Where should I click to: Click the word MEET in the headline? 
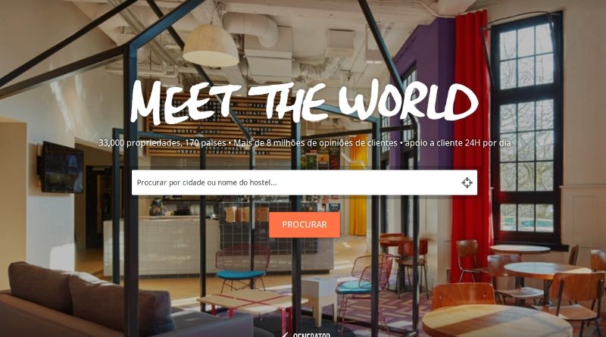pyautogui.click(x=186, y=102)
